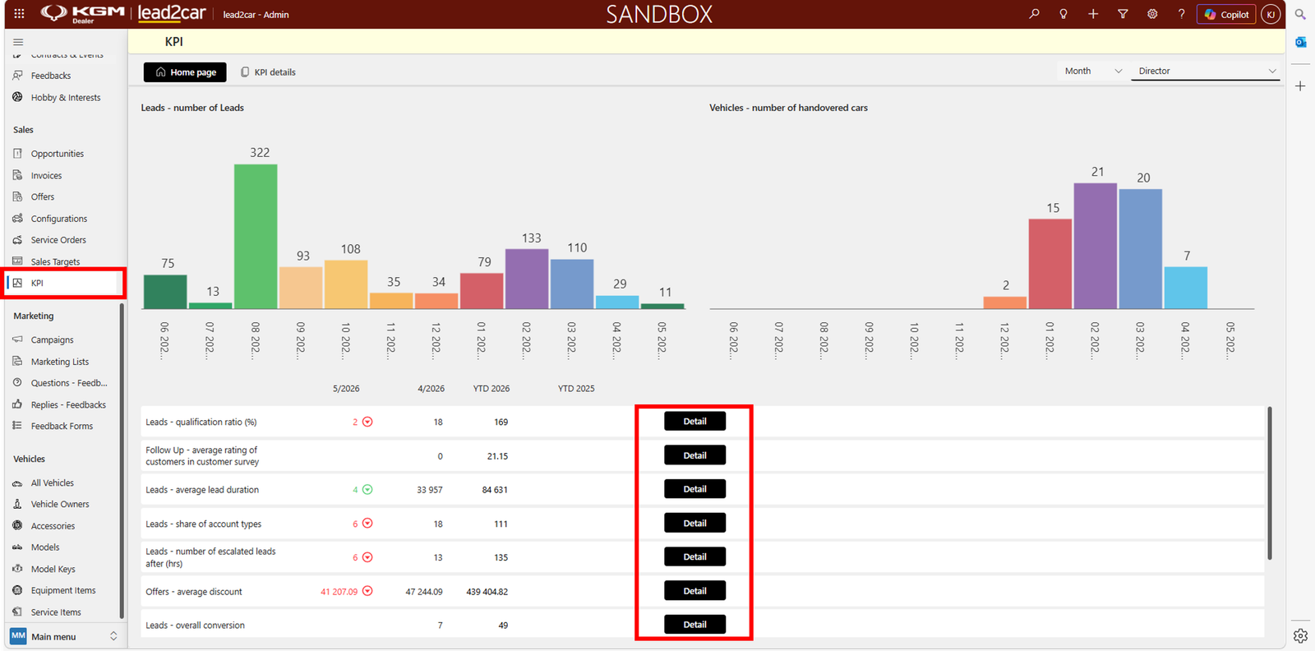Open the Month period dropdown
The image size is (1315, 651).
point(1092,72)
